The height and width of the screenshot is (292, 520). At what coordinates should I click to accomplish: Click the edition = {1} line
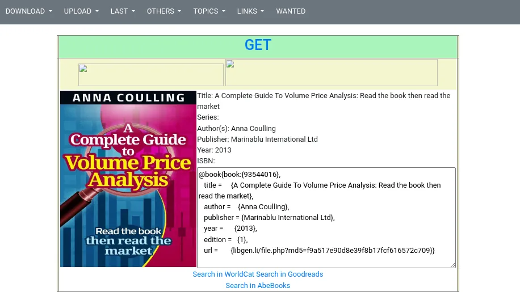[x=226, y=239]
